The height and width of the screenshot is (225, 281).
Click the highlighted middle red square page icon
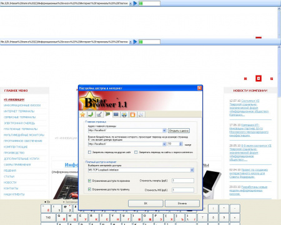pyautogui.click(x=259, y=79)
